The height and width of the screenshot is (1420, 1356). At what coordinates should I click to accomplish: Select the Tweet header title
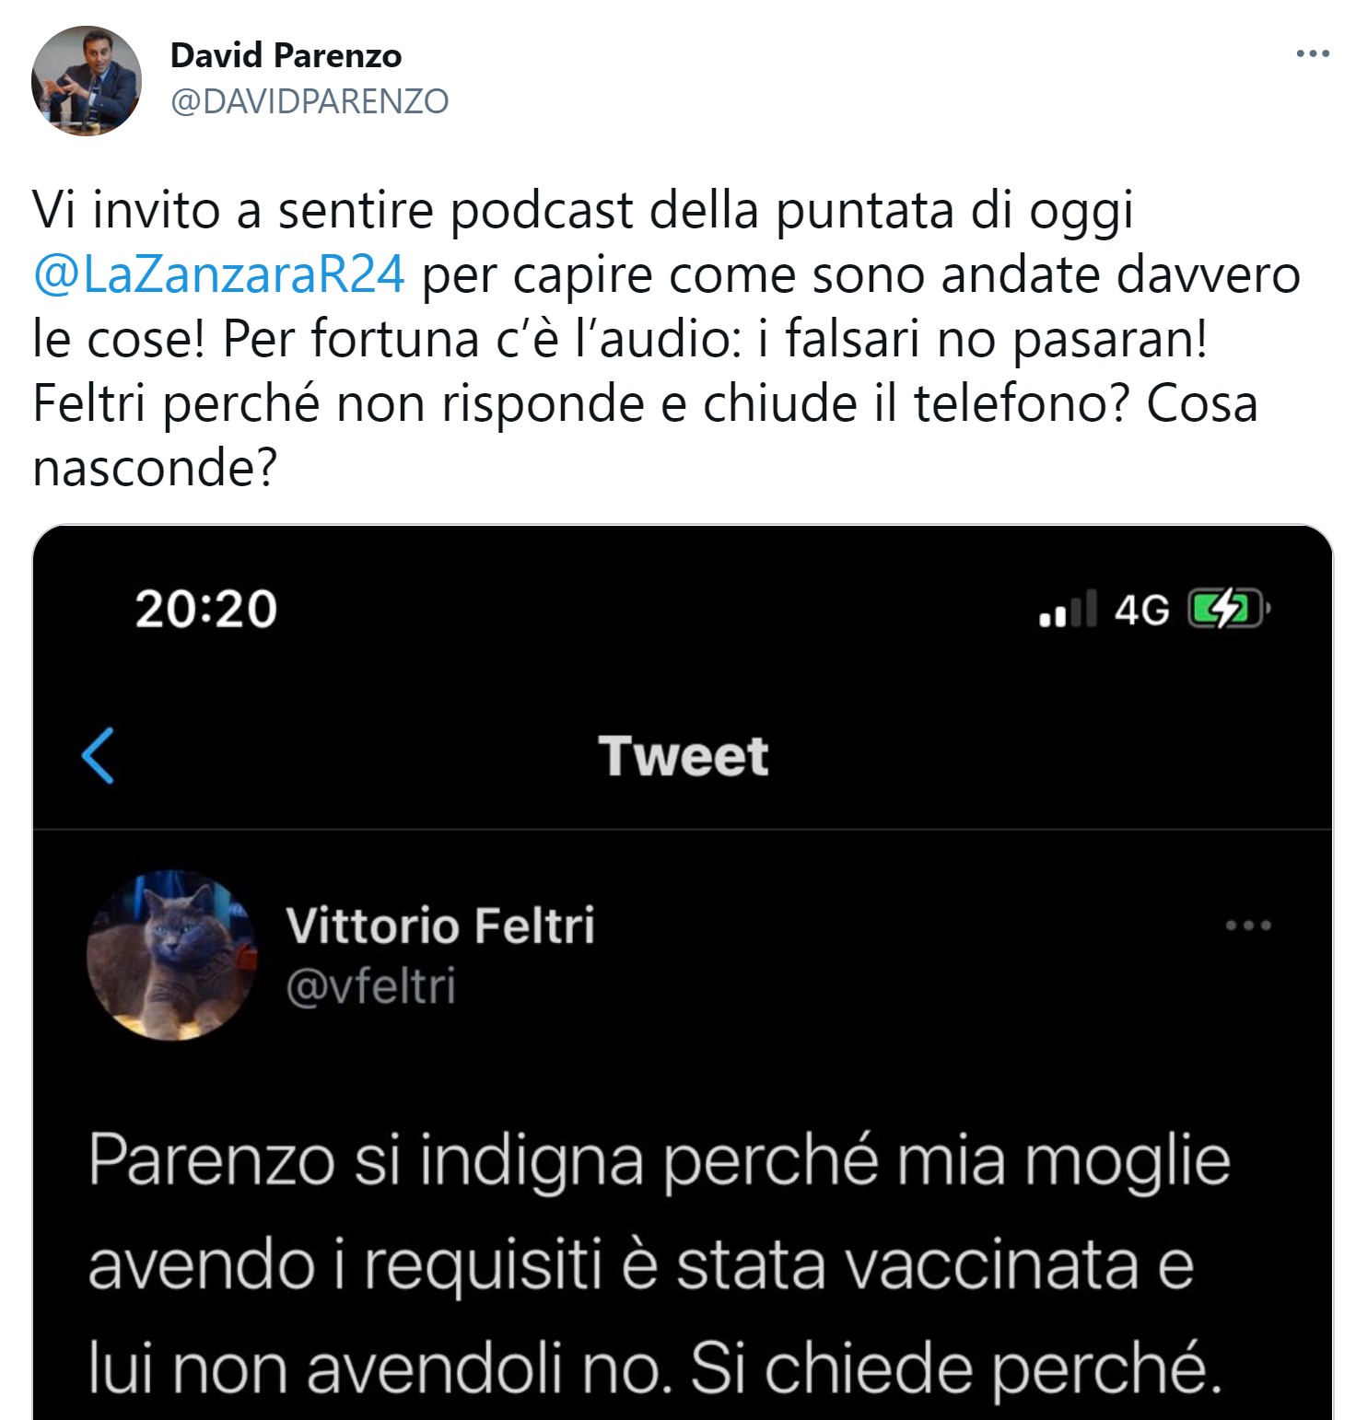[683, 756]
